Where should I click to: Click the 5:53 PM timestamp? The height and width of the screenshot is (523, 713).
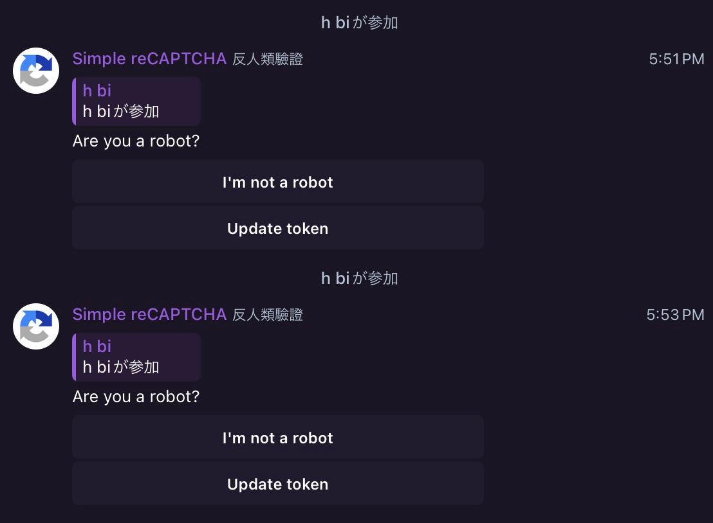tap(675, 315)
